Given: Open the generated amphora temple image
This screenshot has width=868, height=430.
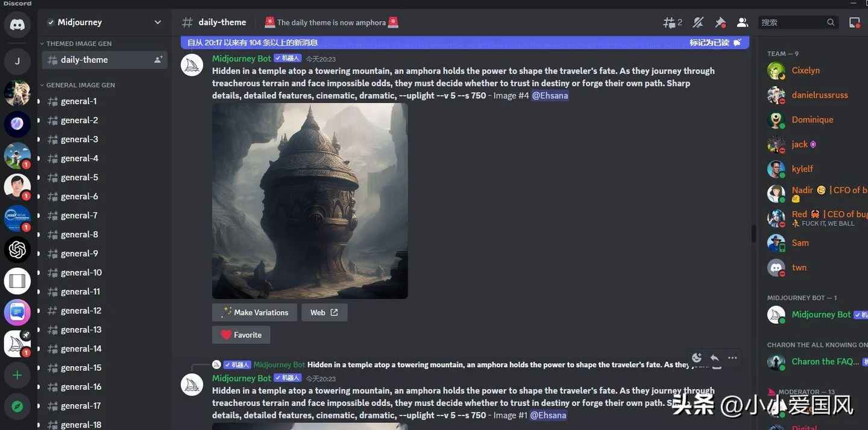Looking at the screenshot, I should pyautogui.click(x=310, y=201).
